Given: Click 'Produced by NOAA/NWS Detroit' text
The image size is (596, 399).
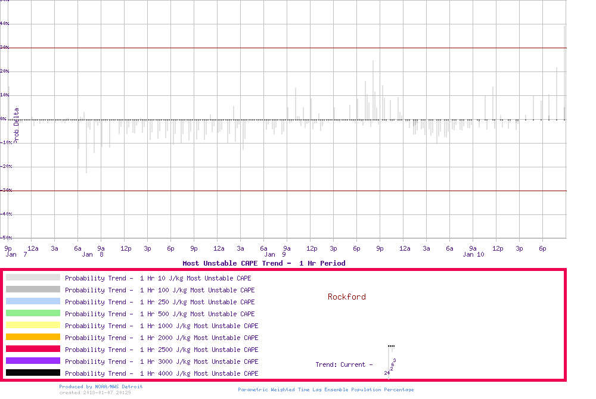Looking at the screenshot, I should pyautogui.click(x=101, y=386).
